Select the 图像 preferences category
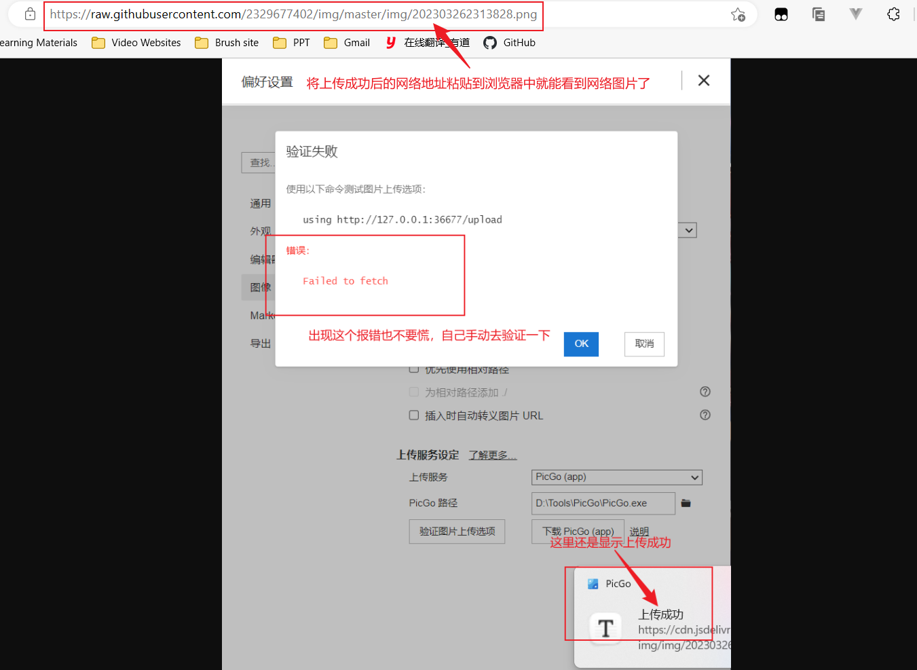Image resolution: width=917 pixels, height=670 pixels. tap(259, 287)
